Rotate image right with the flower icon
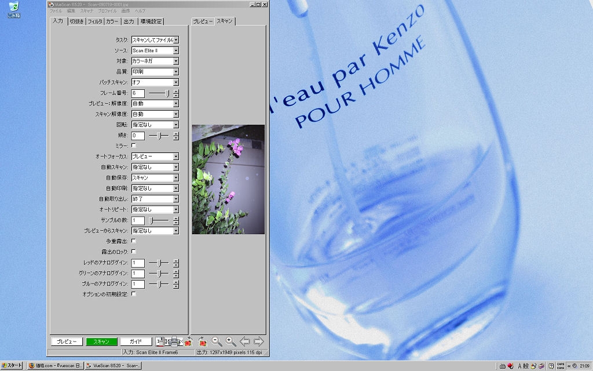593x371 pixels. coord(202,341)
